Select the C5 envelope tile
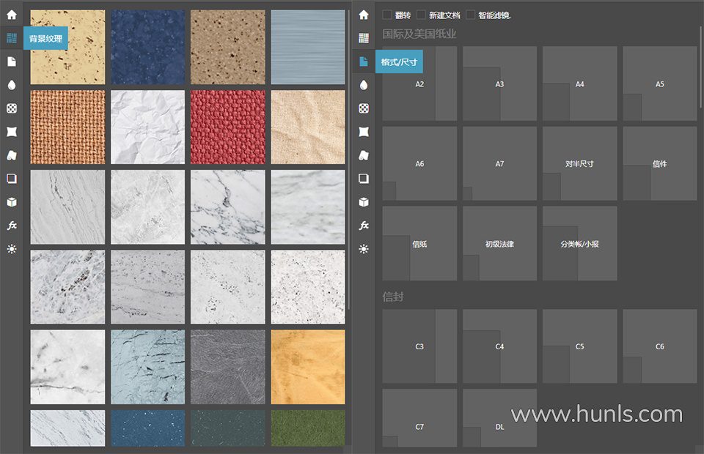704x454 pixels. click(x=579, y=346)
